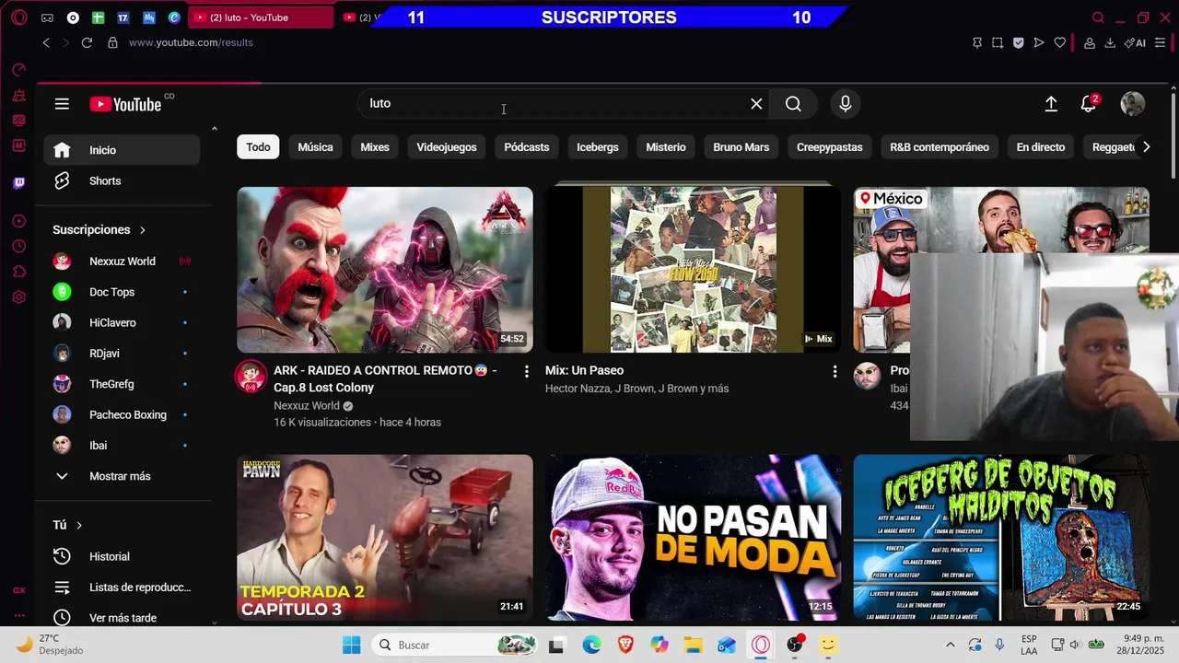Pin the tab with the pin icon
1179x663 pixels.
tap(977, 42)
